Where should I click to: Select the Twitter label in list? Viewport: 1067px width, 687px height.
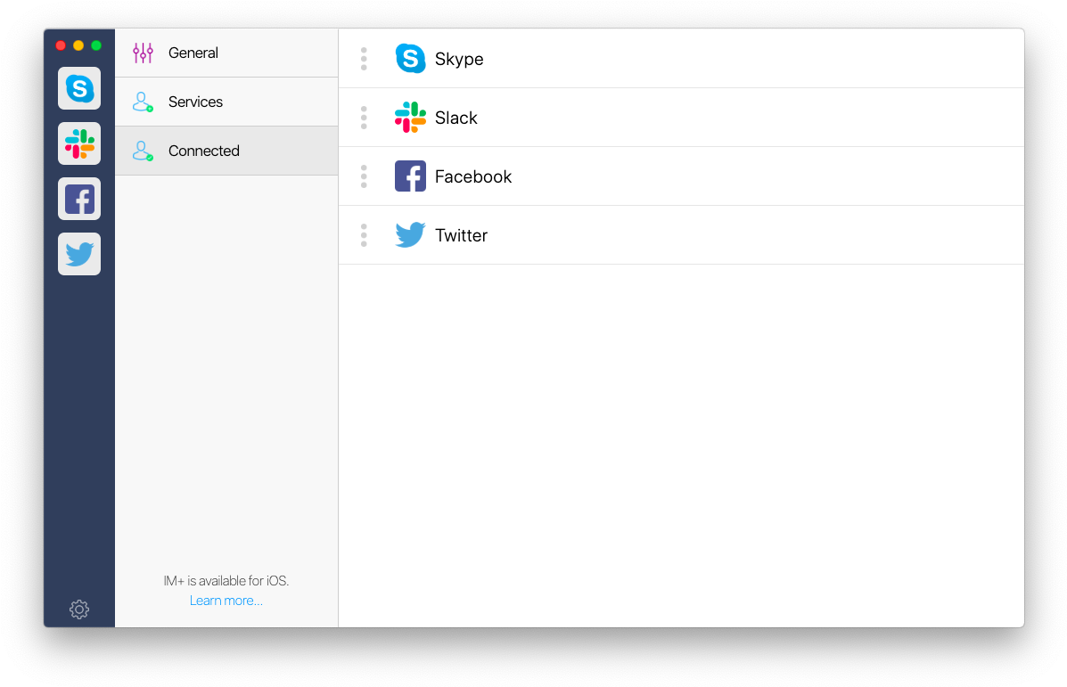(462, 235)
